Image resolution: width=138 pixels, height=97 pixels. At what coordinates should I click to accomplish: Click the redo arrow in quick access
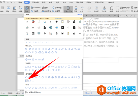[x=11, y=3]
